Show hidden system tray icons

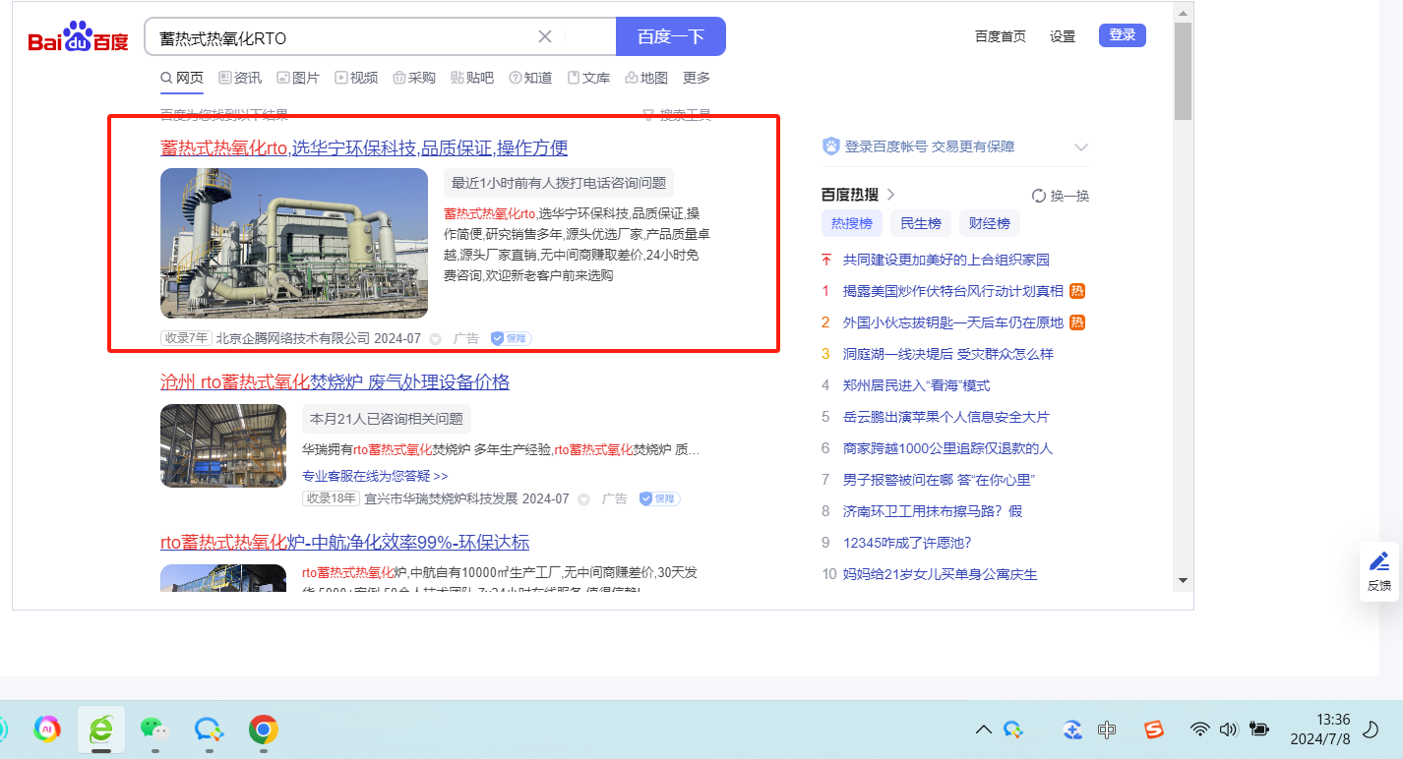click(983, 730)
